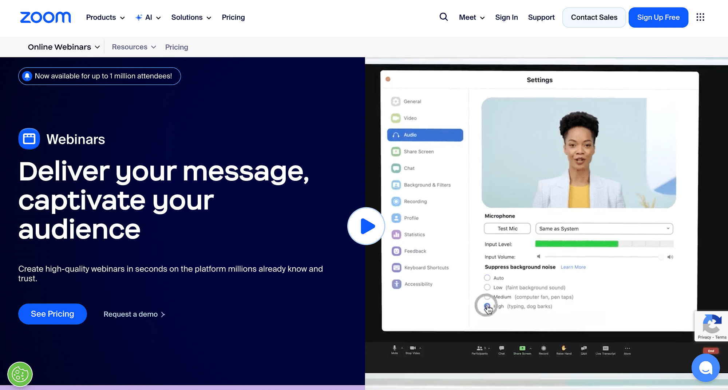Click the Record icon in meeting bar
Image resolution: width=728 pixels, height=390 pixels.
pos(543,348)
